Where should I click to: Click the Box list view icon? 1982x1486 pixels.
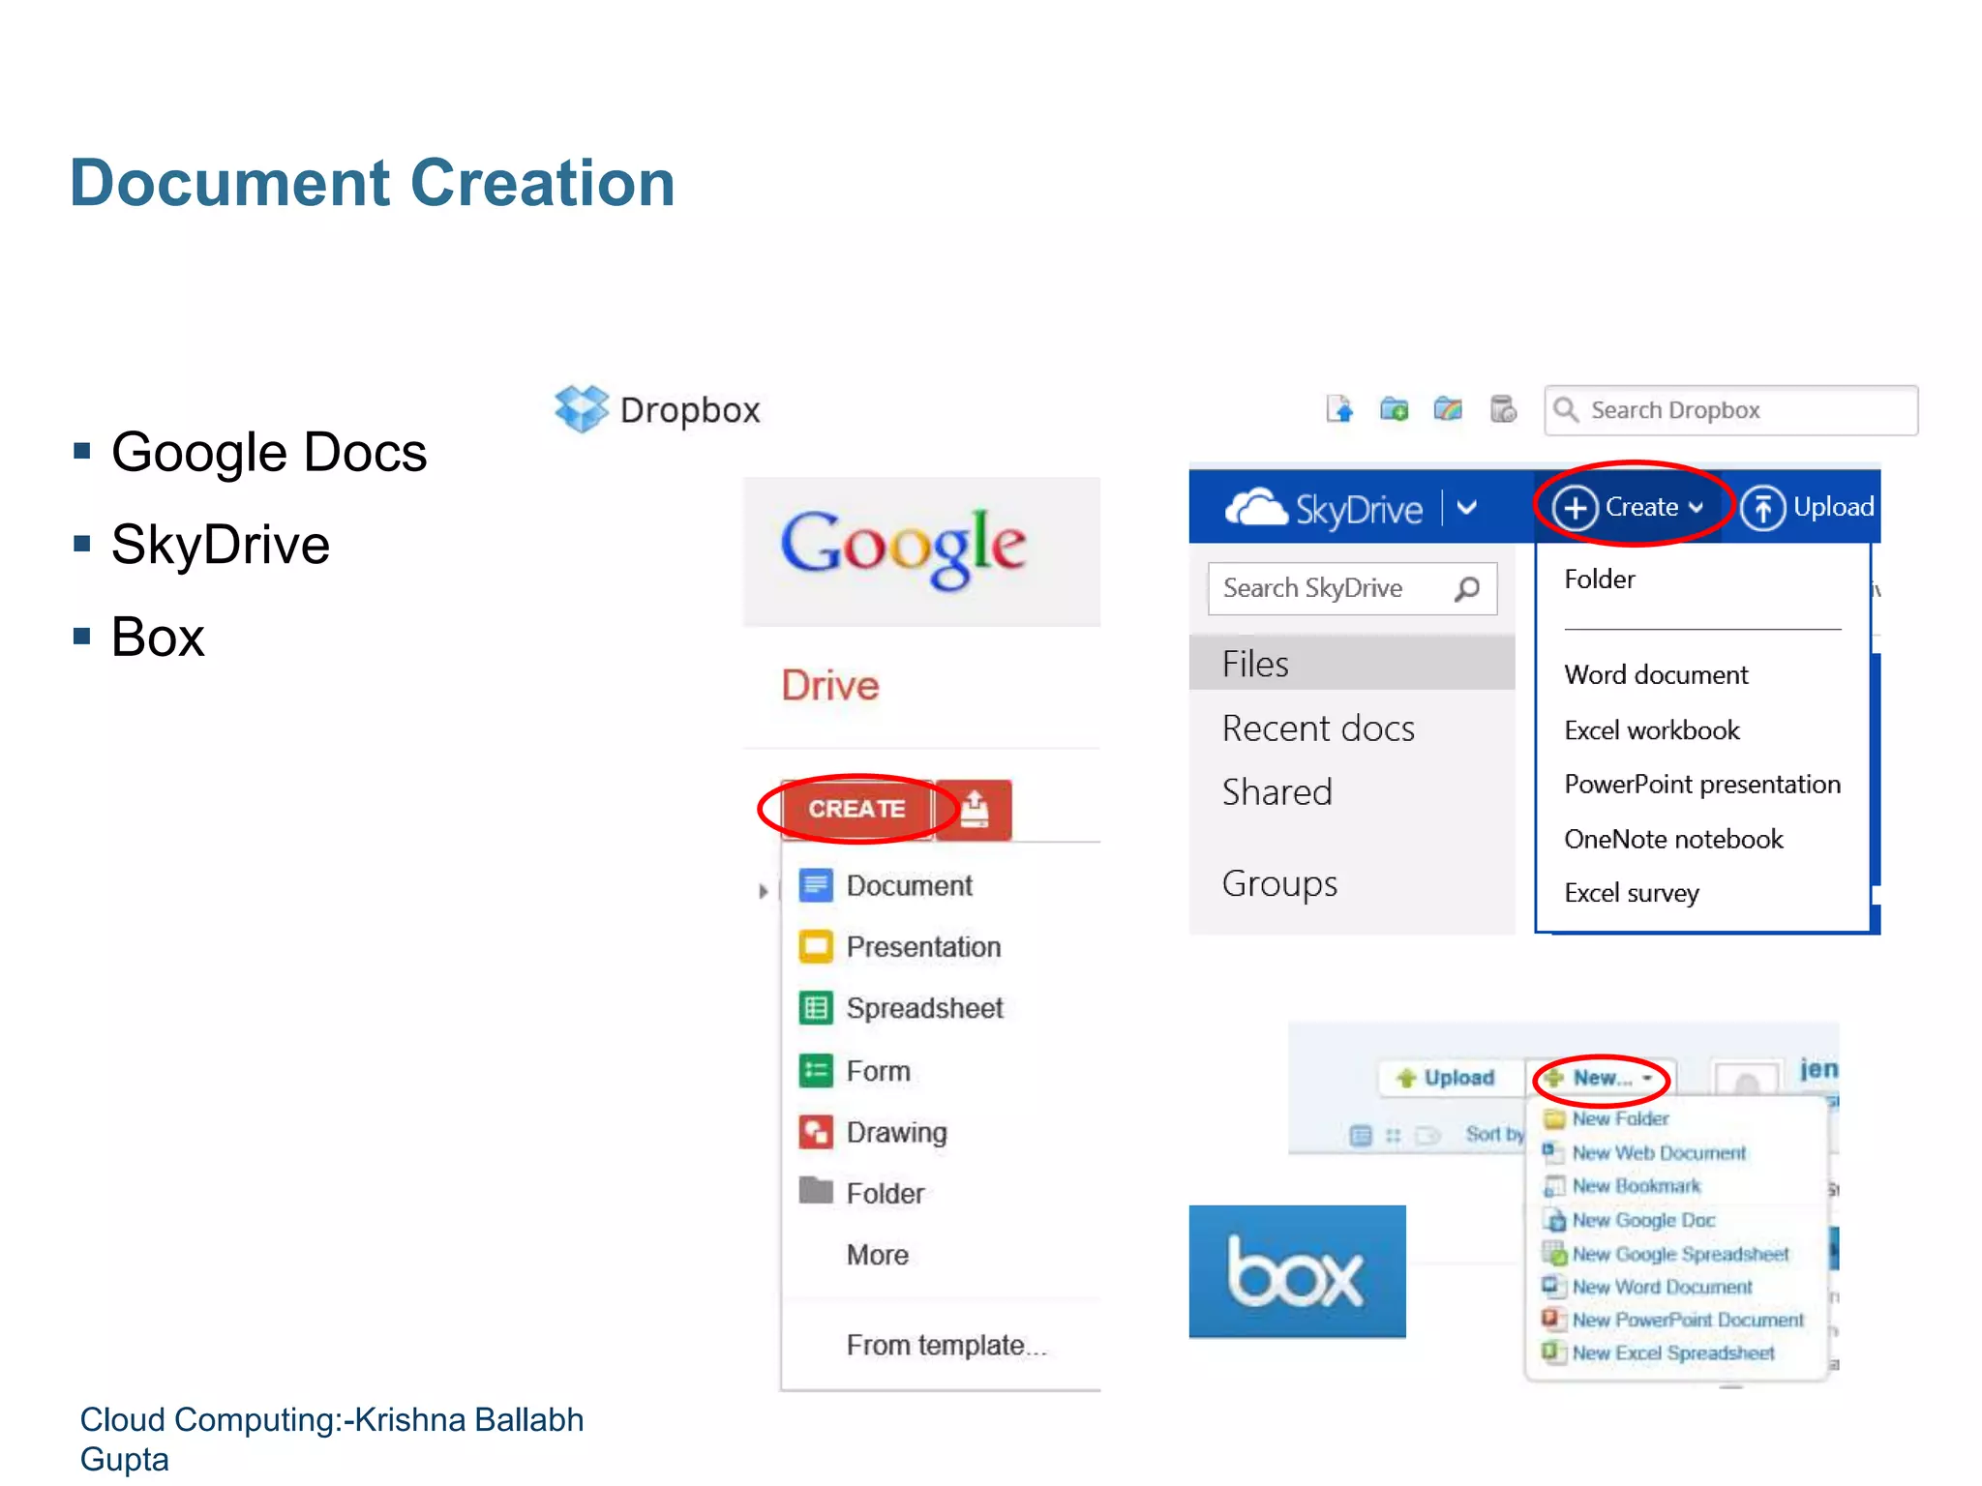tap(1361, 1135)
